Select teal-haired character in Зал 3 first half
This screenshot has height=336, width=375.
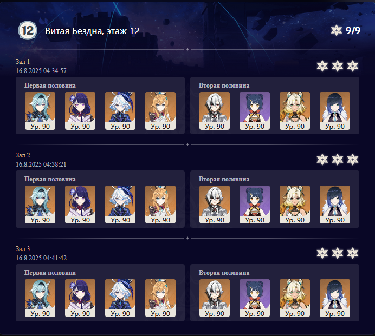40,298
